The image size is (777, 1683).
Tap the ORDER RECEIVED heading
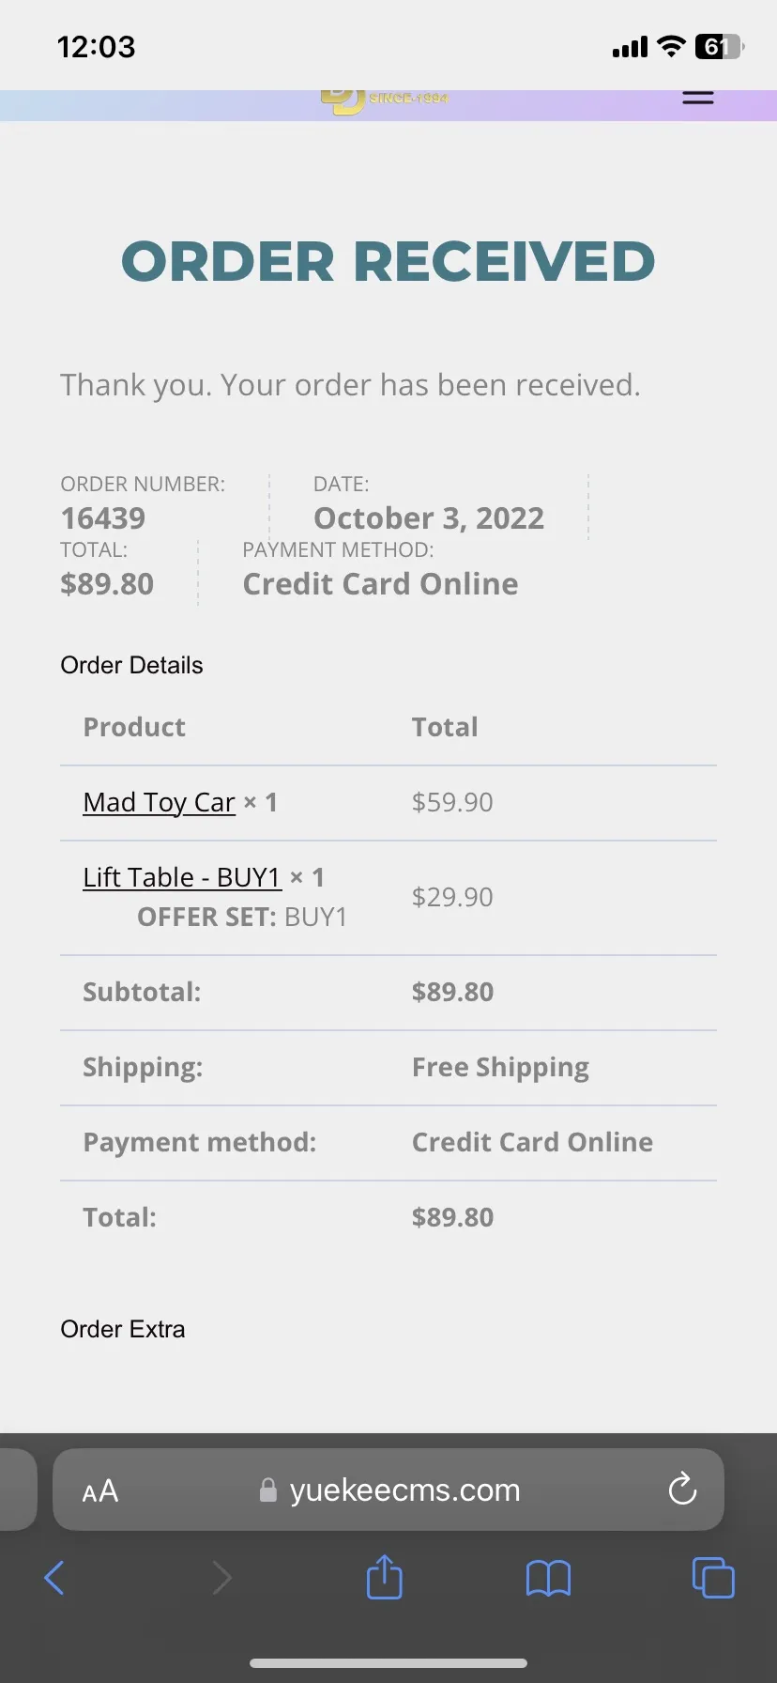(x=388, y=261)
